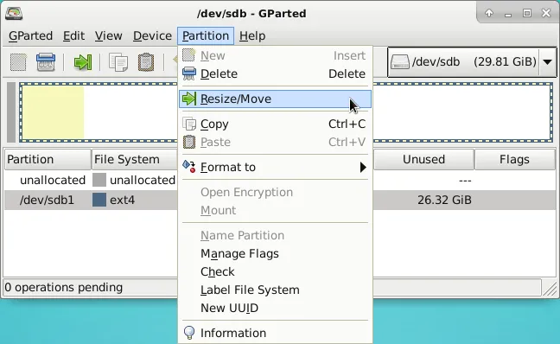This screenshot has height=344, width=560.
Task: Choose Delete from the Partition menu
Action: click(x=275, y=73)
